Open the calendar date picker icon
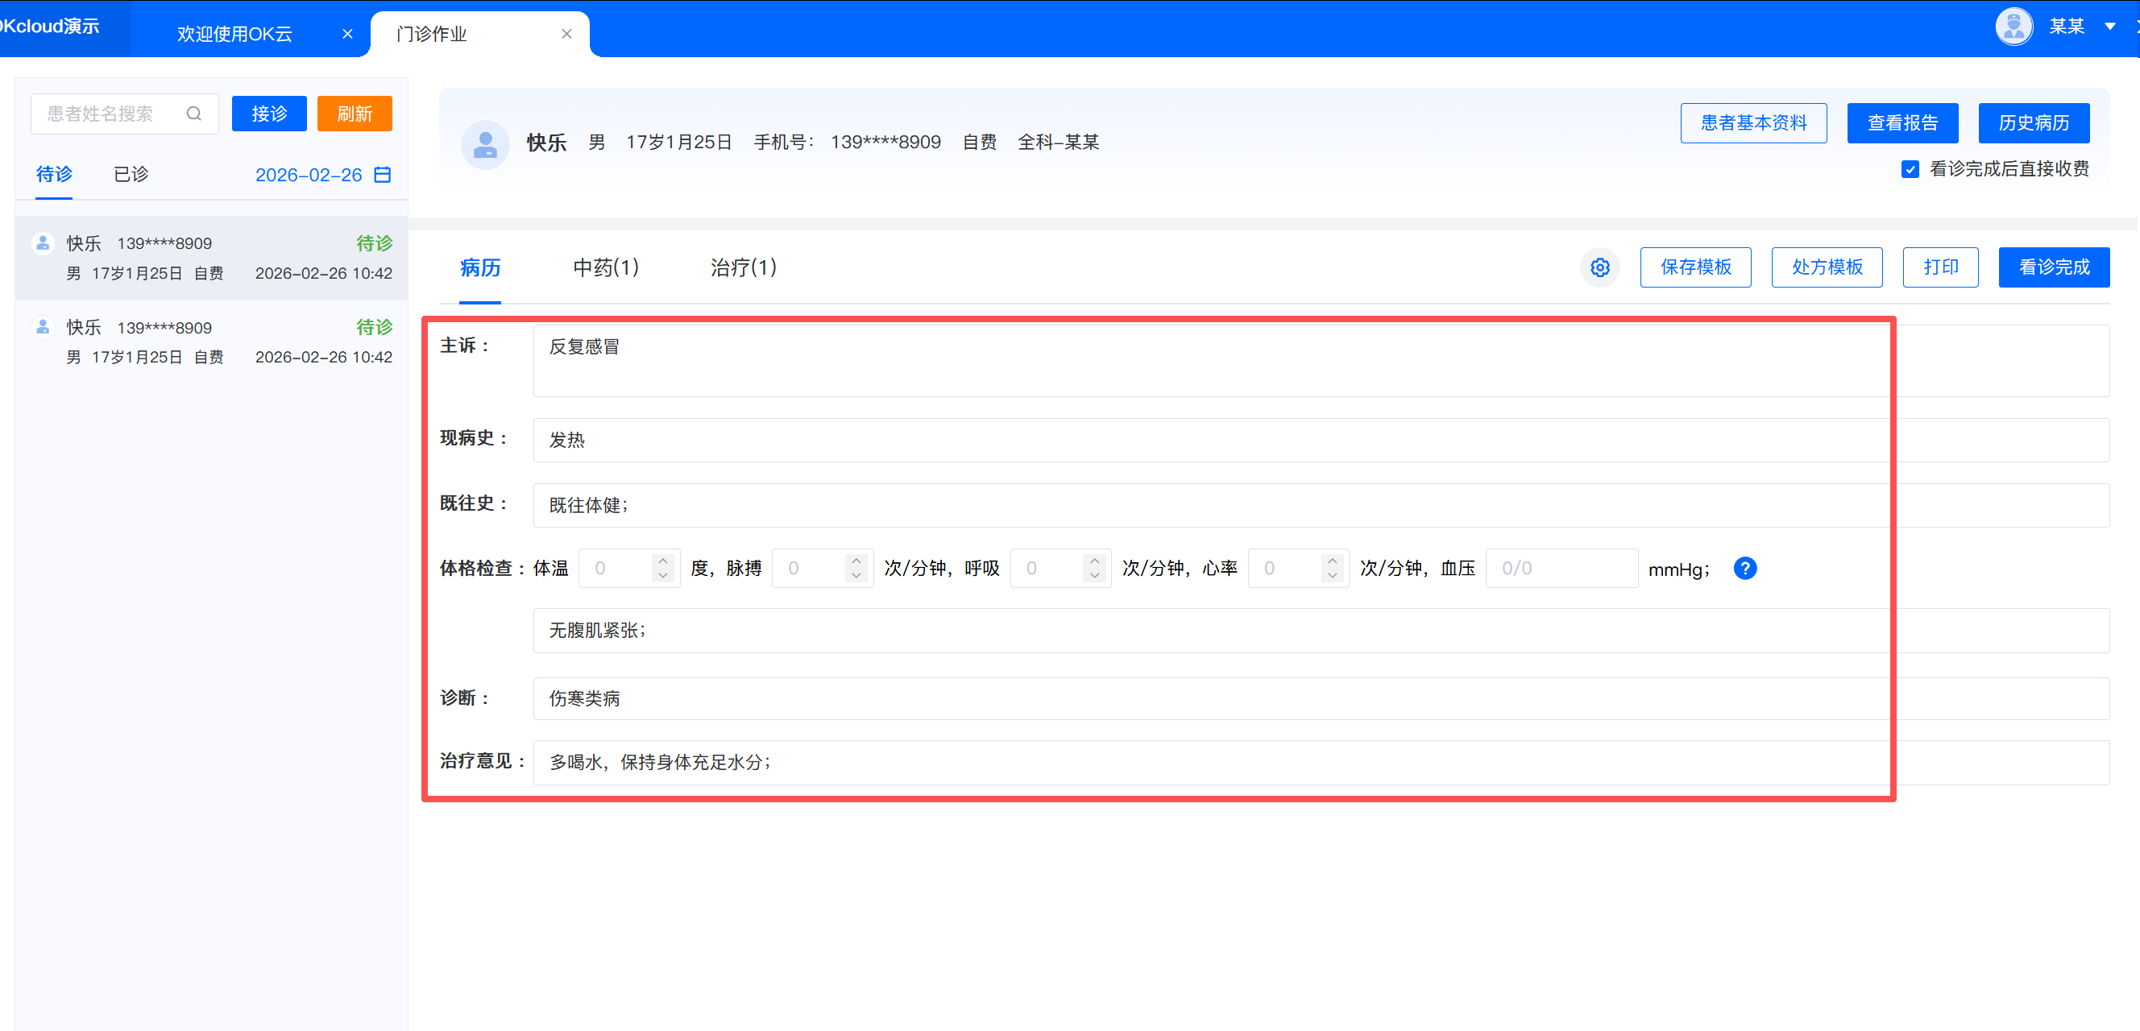Viewport: 2140px width, 1031px height. pyautogui.click(x=382, y=175)
